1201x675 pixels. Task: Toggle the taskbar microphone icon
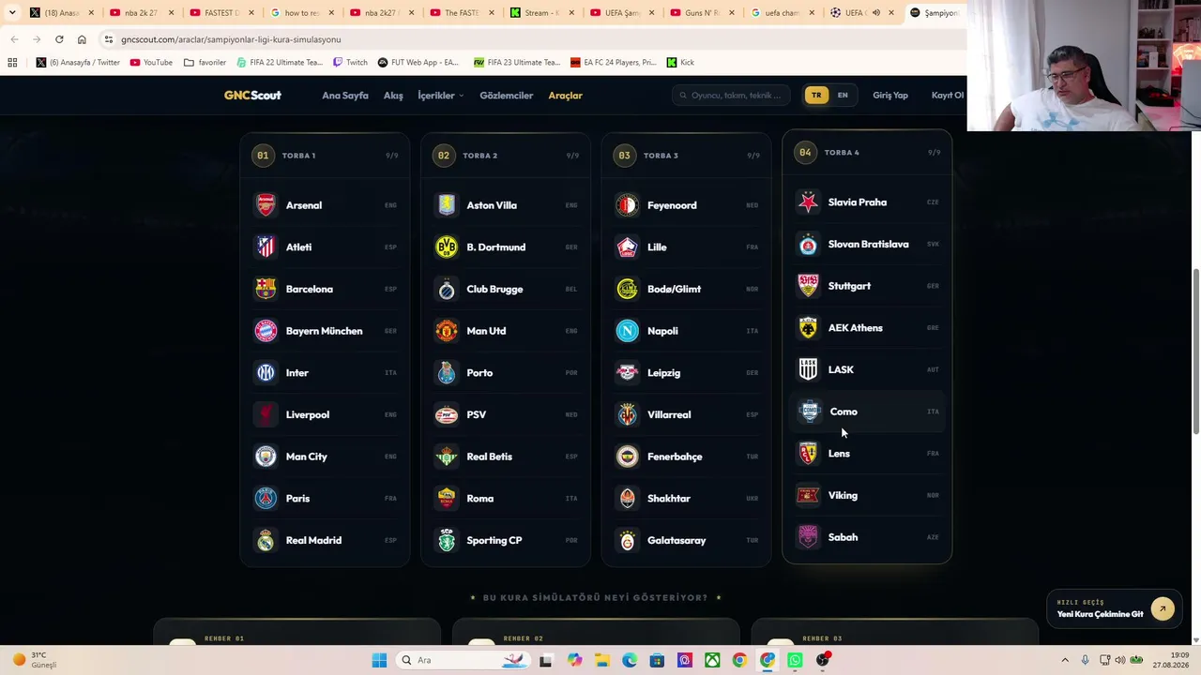(x=1086, y=660)
